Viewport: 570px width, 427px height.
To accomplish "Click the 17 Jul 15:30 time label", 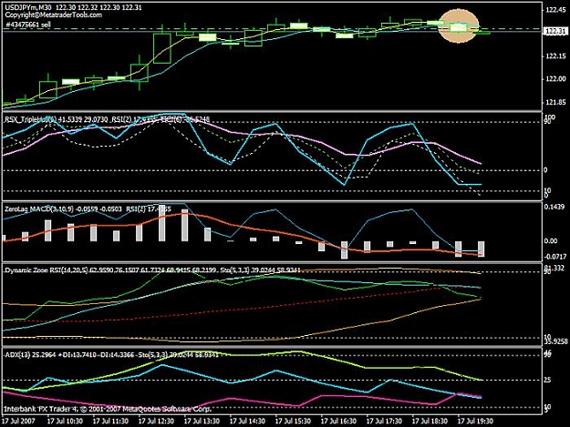I will 293,422.
